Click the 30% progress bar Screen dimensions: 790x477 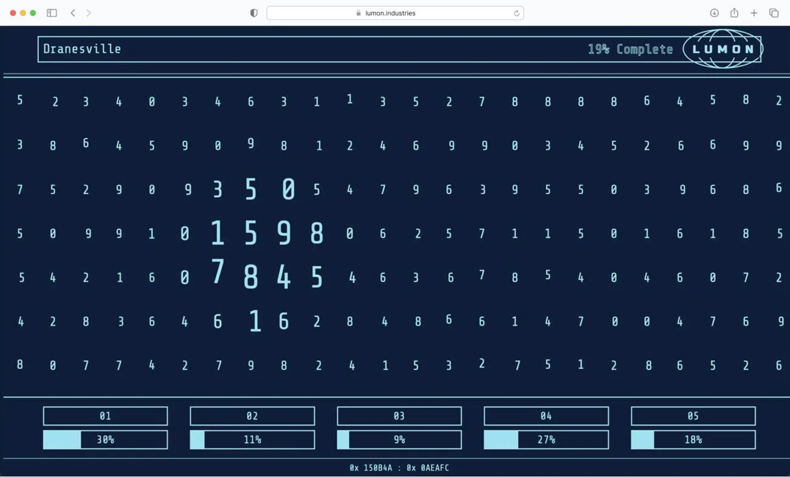pos(105,439)
